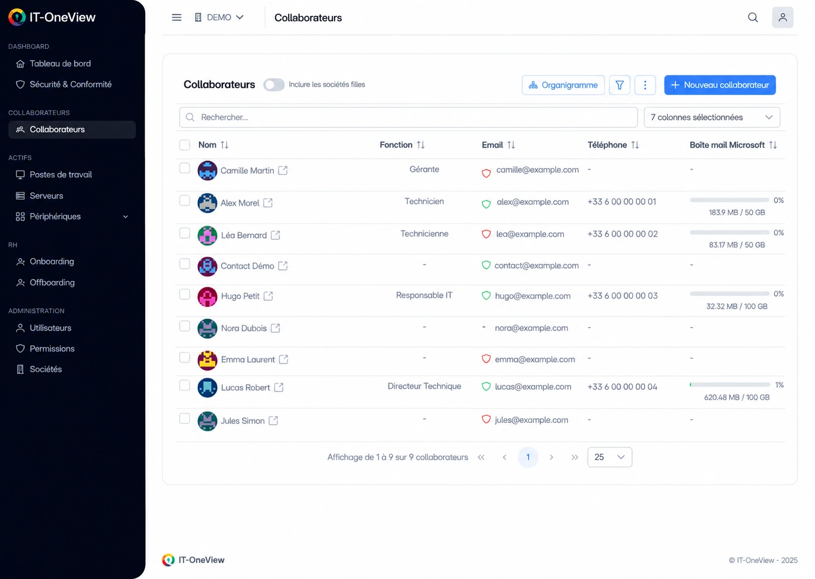Open Nora Dubois's external link icon
This screenshot has height=579, width=815.
point(276,328)
